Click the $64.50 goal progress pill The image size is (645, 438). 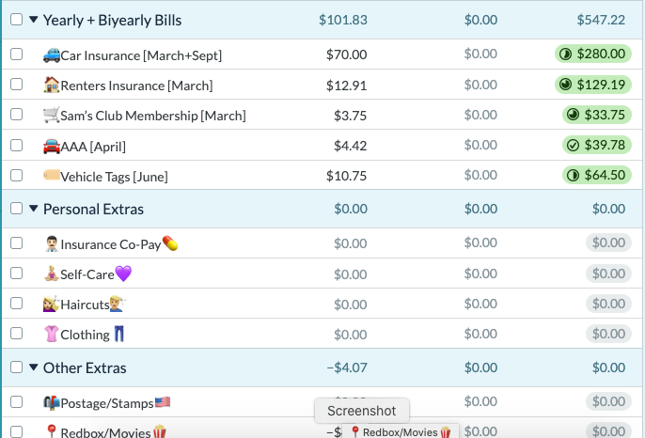pos(596,175)
